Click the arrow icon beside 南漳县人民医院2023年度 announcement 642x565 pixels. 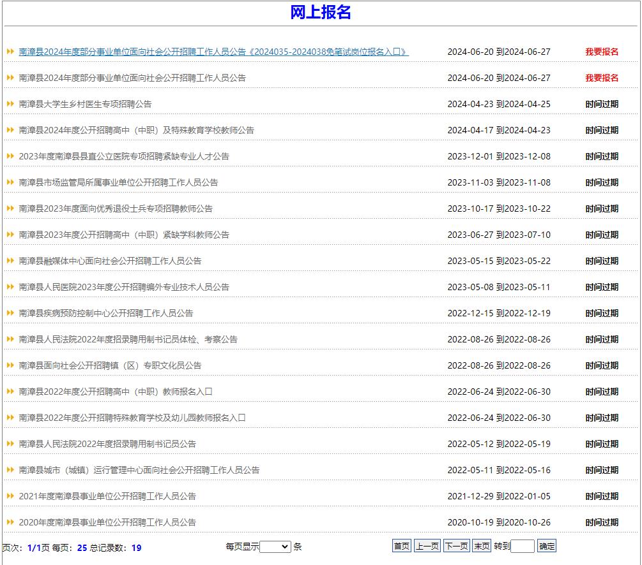(10, 287)
